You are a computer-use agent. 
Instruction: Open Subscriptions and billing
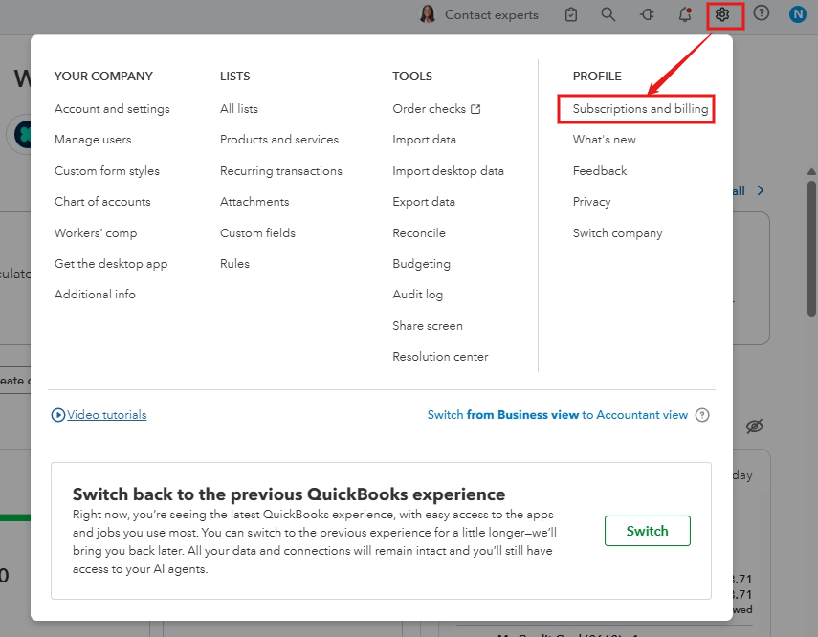[641, 108]
